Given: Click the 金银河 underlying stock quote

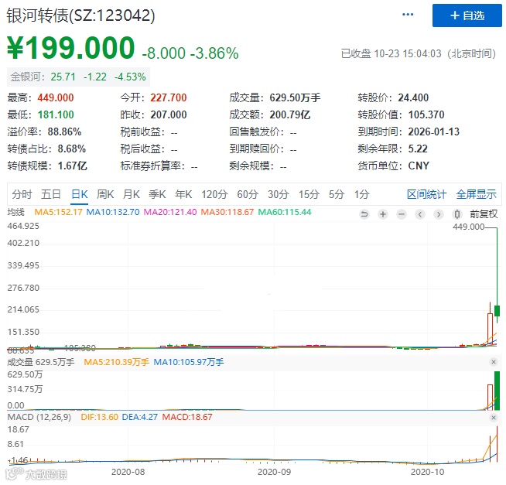Looking at the screenshot, I should pos(78,77).
